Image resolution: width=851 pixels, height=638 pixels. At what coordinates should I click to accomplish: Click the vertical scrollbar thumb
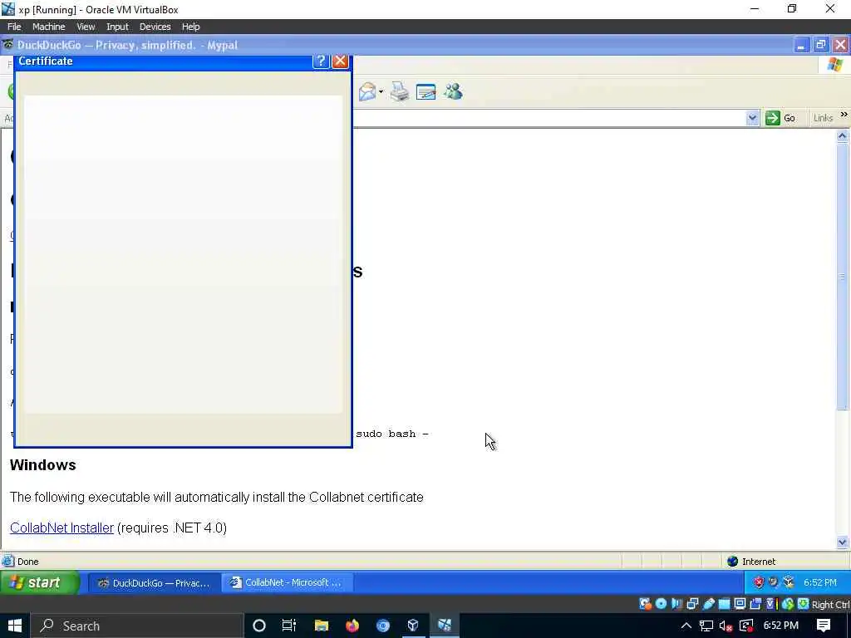coord(843,277)
